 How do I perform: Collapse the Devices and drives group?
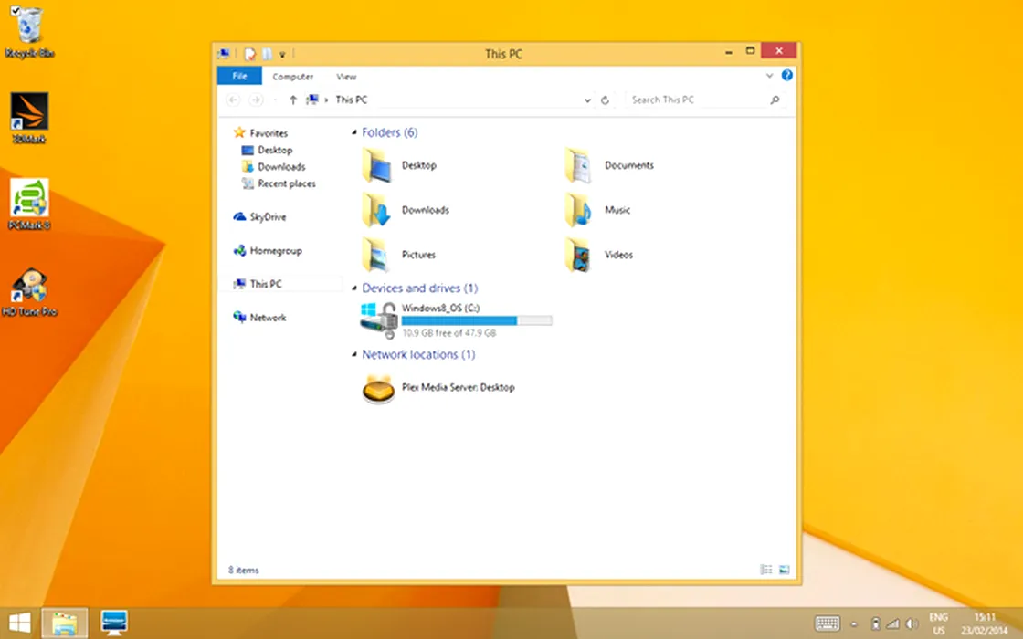pos(354,288)
